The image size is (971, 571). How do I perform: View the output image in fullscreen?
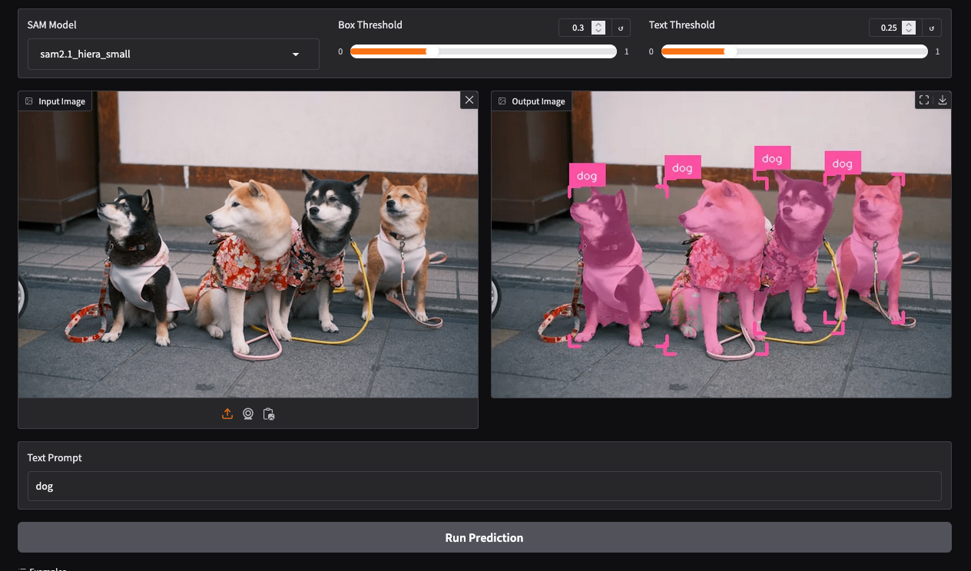pos(924,101)
